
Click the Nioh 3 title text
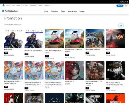pos(108,50)
